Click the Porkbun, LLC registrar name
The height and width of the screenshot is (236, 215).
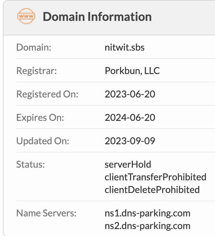click(x=132, y=71)
